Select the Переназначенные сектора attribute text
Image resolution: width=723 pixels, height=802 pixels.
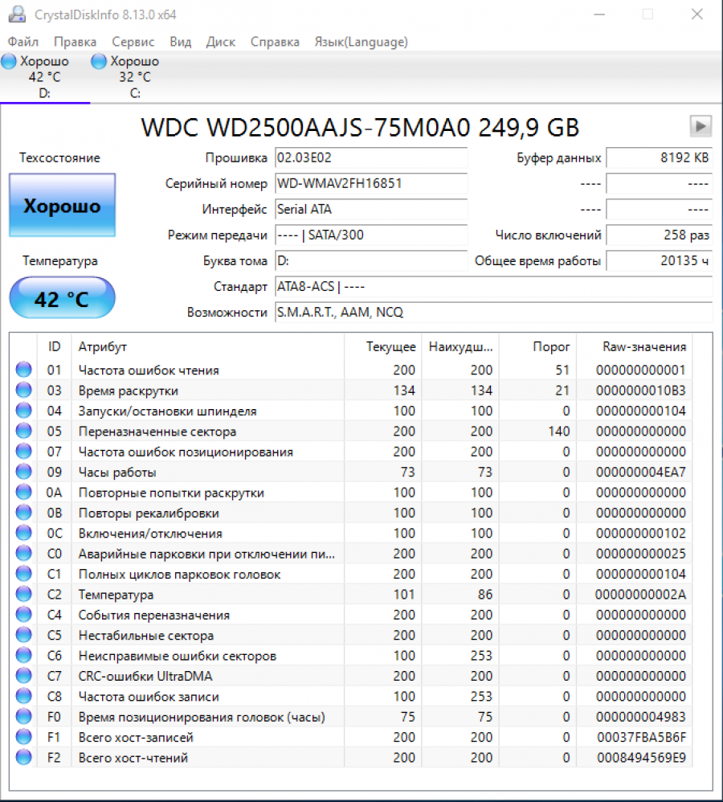[x=157, y=432]
